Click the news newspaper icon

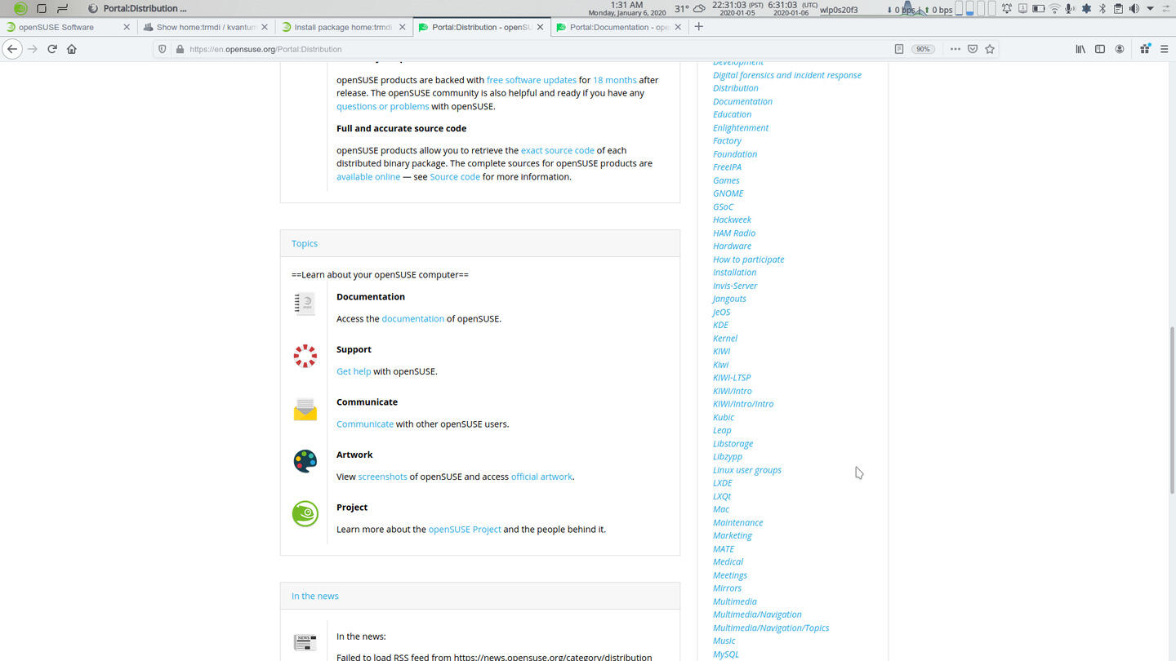click(x=305, y=643)
